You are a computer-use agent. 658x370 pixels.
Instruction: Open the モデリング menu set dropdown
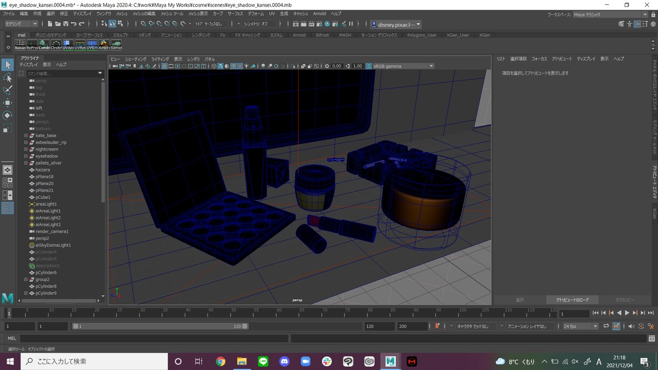[22, 24]
